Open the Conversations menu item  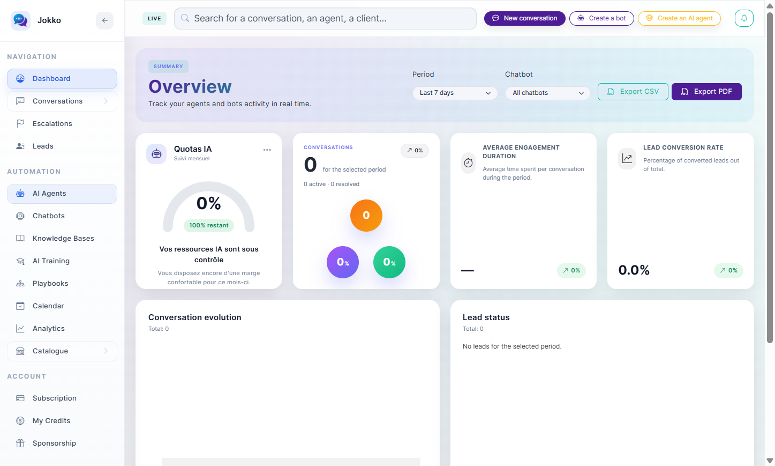click(x=62, y=101)
